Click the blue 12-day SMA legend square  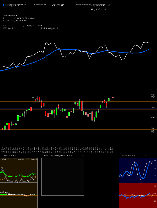(x=3, y=5)
